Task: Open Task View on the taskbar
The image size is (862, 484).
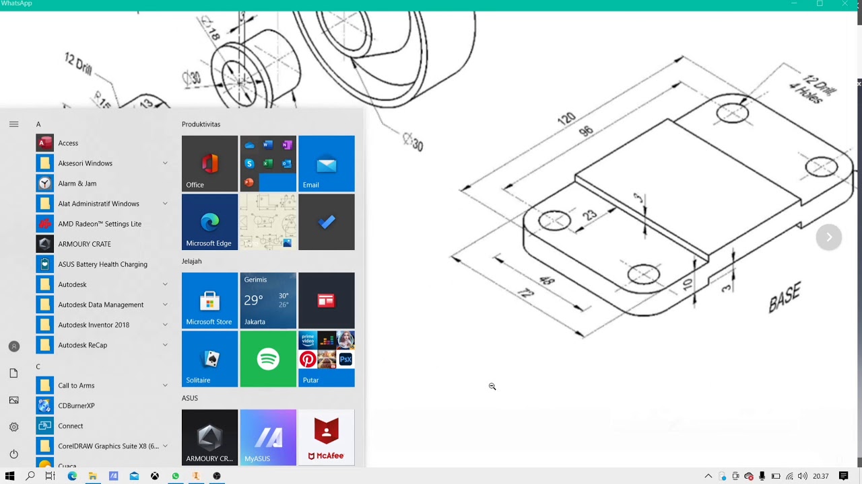Action: [x=51, y=476]
